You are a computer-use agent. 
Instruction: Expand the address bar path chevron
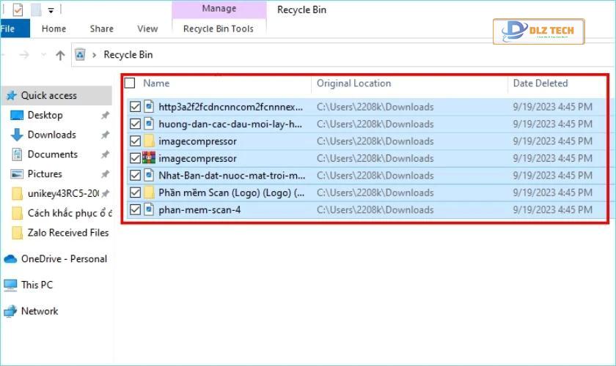click(94, 55)
